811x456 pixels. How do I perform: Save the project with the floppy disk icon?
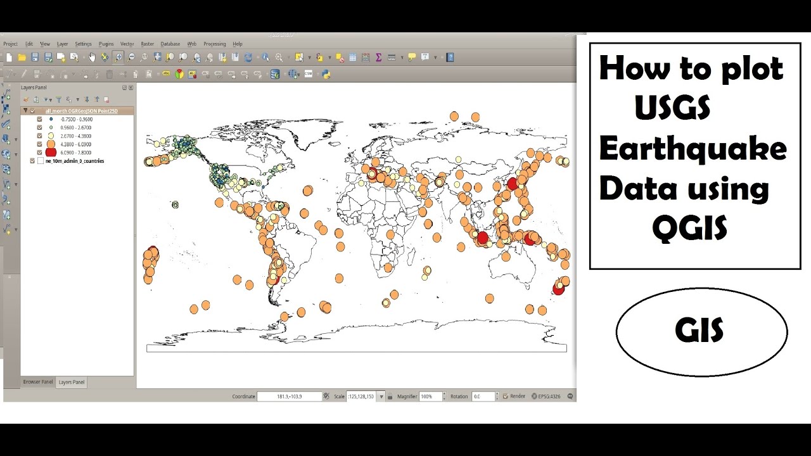tap(35, 57)
